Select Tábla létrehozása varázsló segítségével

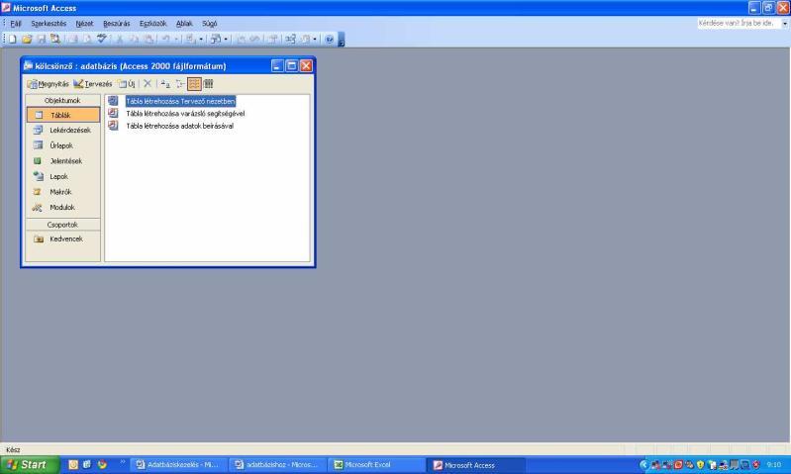tap(185, 114)
